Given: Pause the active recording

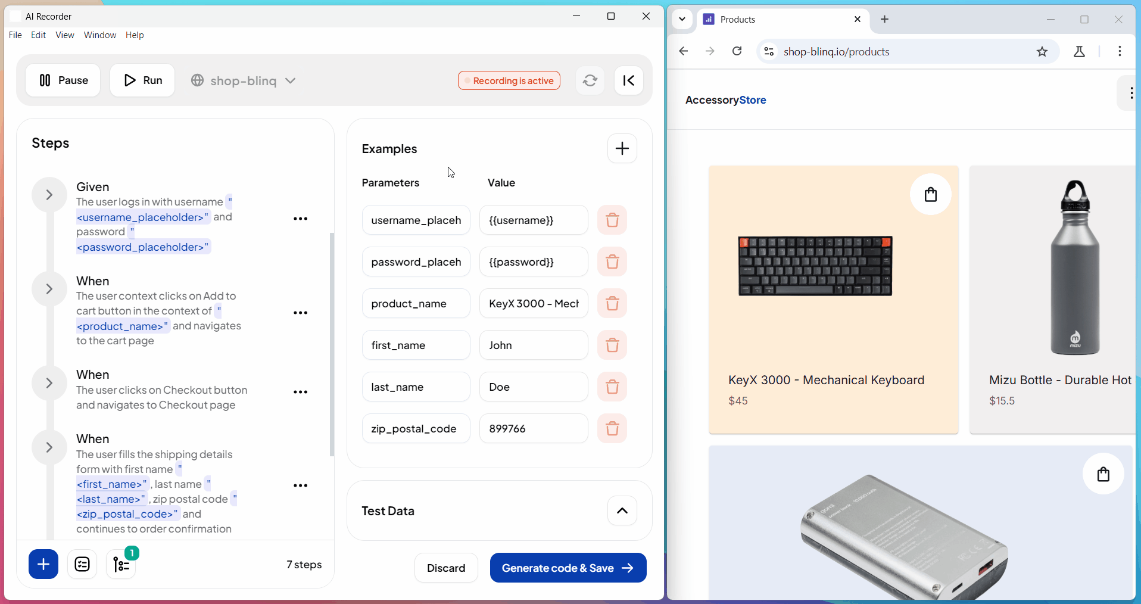Looking at the screenshot, I should [x=63, y=80].
